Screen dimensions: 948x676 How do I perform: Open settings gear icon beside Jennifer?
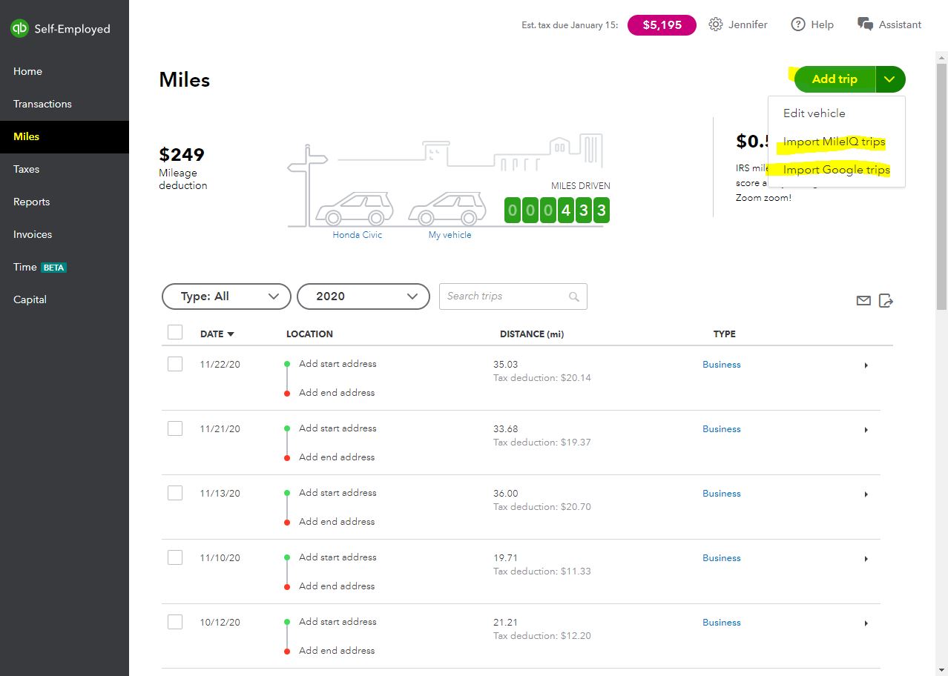(x=715, y=24)
